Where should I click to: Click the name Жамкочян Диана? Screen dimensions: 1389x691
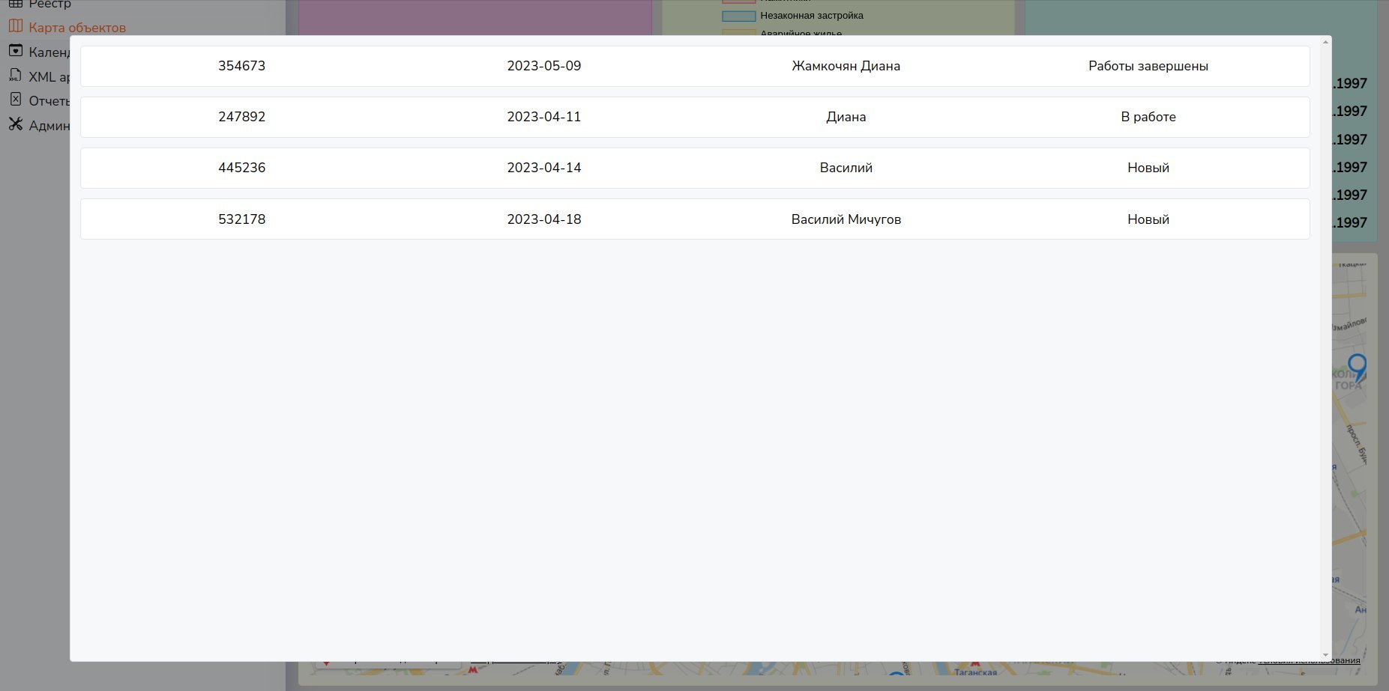[x=846, y=66]
